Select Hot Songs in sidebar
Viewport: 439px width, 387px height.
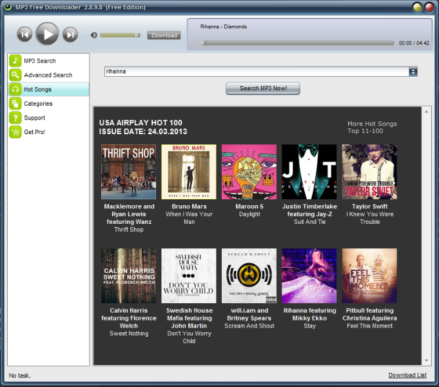(x=48, y=90)
